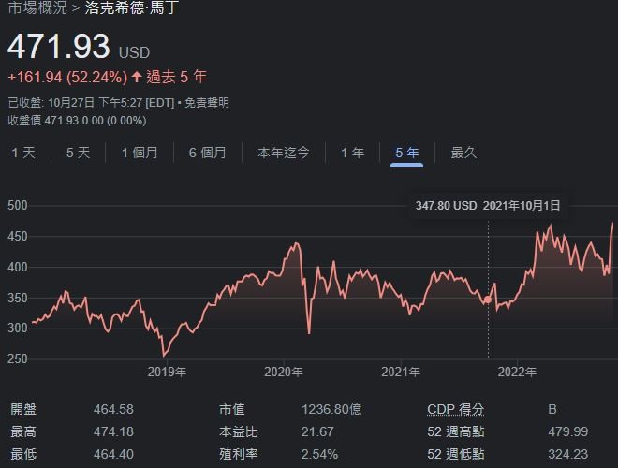Click the 2022年 axis label
This screenshot has width=618, height=468.
click(517, 372)
